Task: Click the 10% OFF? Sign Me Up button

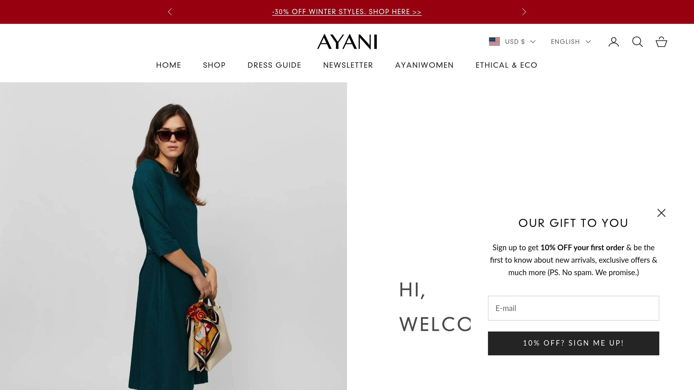Action: pos(573,343)
